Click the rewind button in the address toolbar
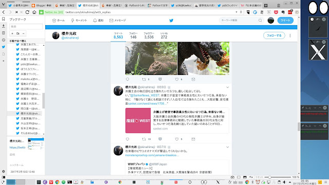The height and width of the screenshot is (185, 329). pyautogui.click(x=16, y=12)
